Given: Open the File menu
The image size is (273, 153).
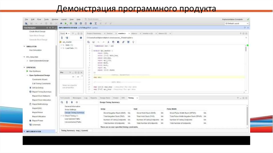Looking at the screenshot, I should pos(26,19).
